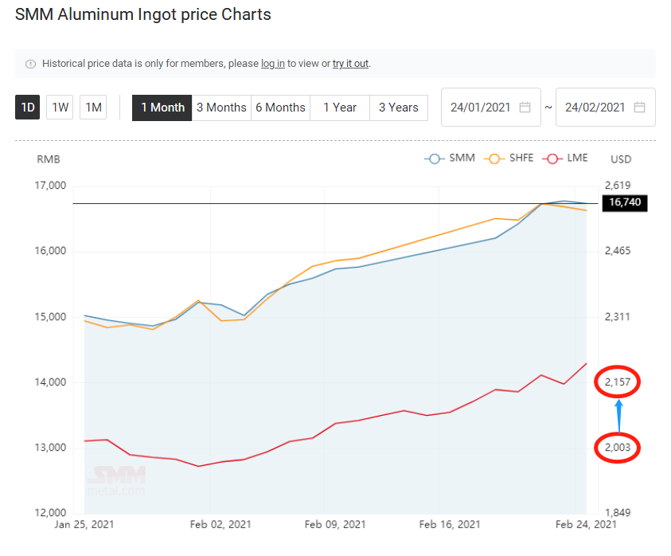Viewport: 671px width, 556px height.
Task: Click the 2,465 USD axis label
Action: (x=618, y=251)
